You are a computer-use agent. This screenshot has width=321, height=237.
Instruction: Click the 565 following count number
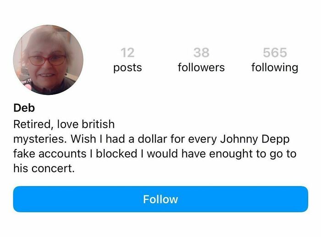pos(275,52)
